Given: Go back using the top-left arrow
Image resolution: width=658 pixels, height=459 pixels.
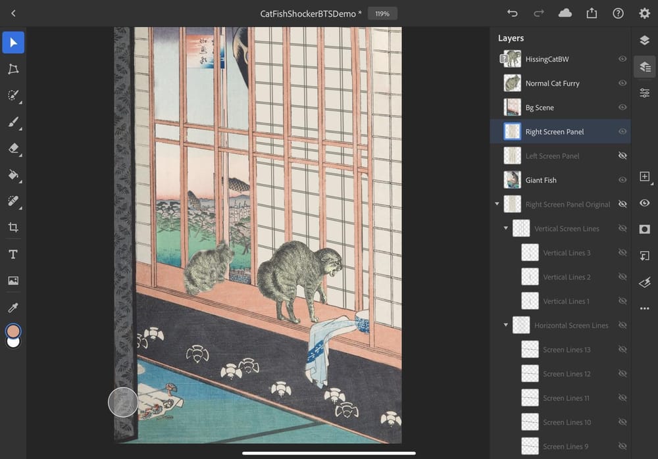Looking at the screenshot, I should pos(13,13).
